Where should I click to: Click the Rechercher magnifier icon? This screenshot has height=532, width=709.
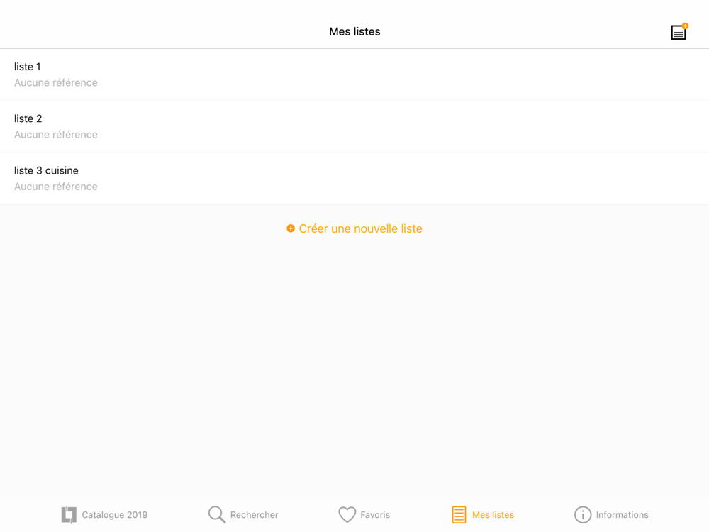pos(216,515)
